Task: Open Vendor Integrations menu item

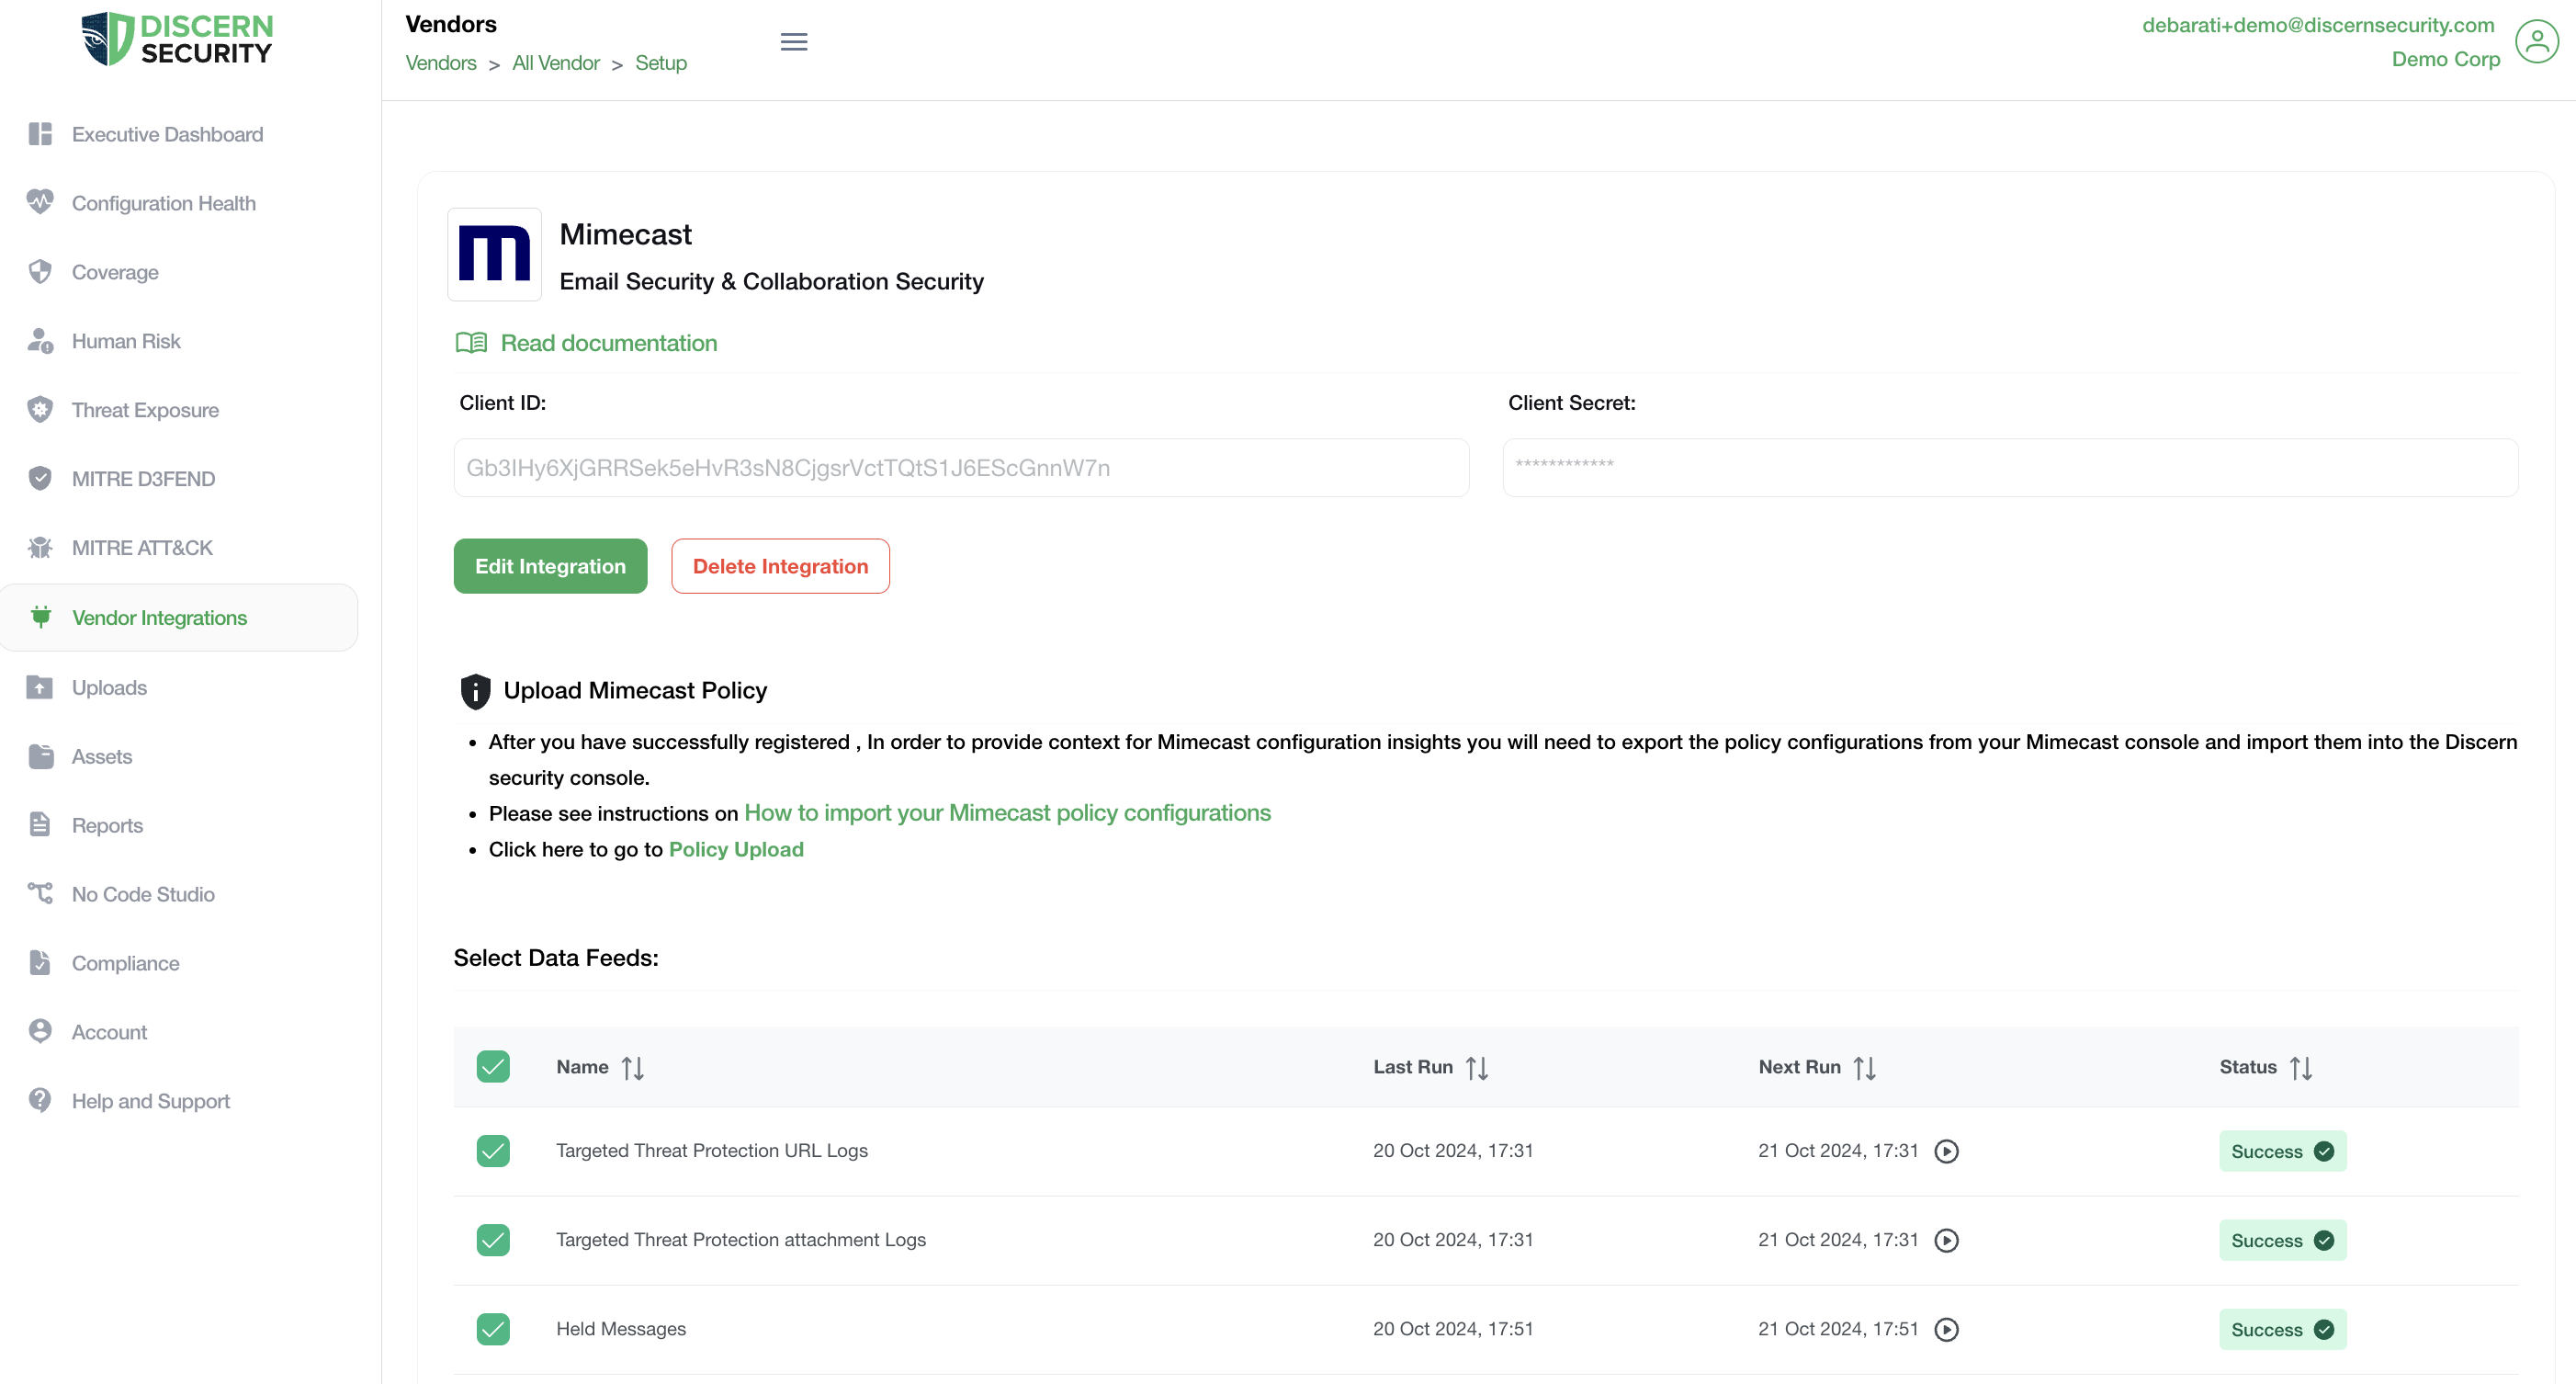Action: point(179,617)
